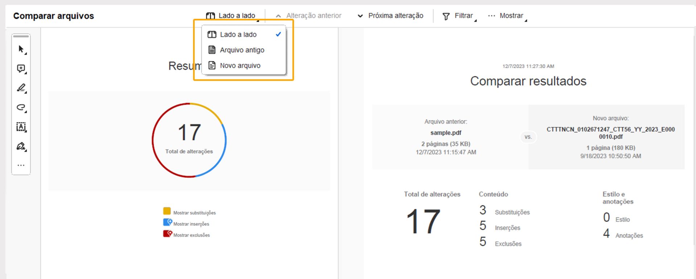Choose Lado a lado menu entry
Viewport: 696px width, 279px height.
[244, 34]
